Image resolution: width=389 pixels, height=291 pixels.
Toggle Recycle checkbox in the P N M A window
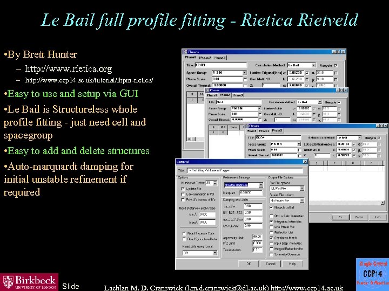tap(379, 138)
